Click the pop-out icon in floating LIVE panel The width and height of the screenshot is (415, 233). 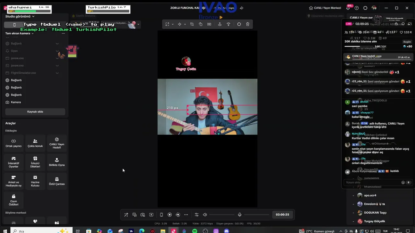(410, 24)
